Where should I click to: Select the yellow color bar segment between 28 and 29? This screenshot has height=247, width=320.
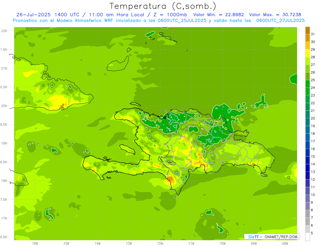(307, 53)
